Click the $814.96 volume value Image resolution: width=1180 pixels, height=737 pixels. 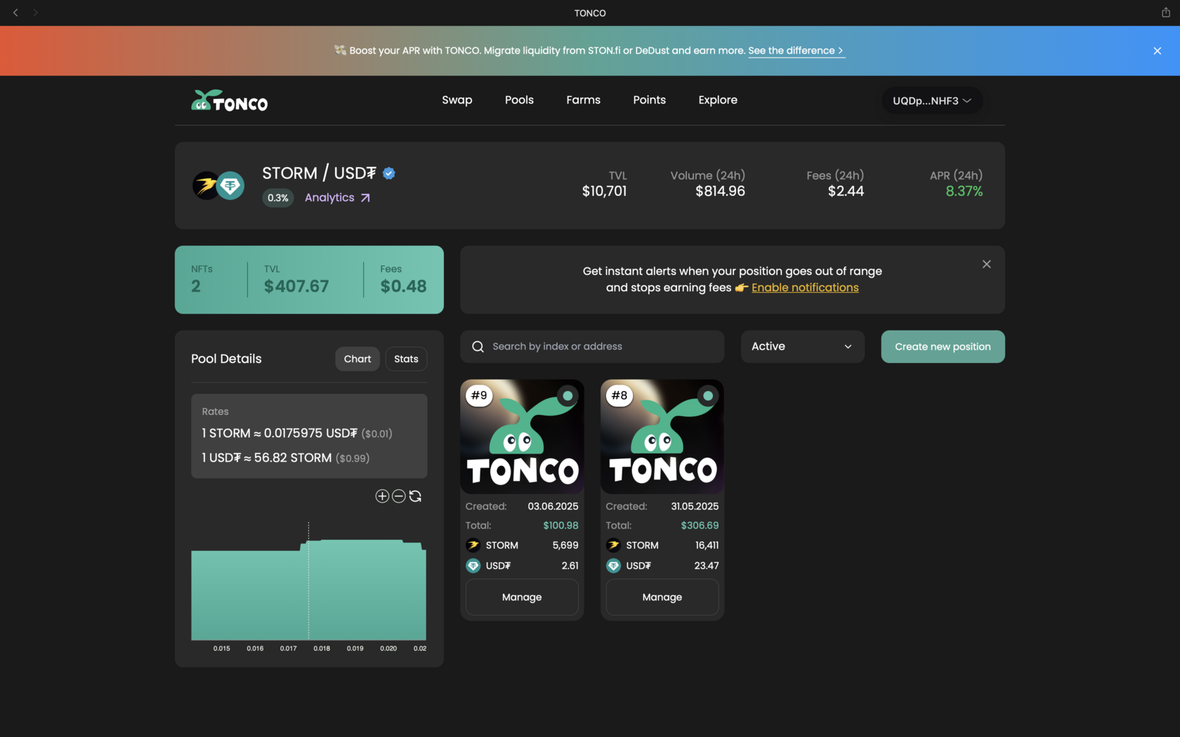(720, 191)
